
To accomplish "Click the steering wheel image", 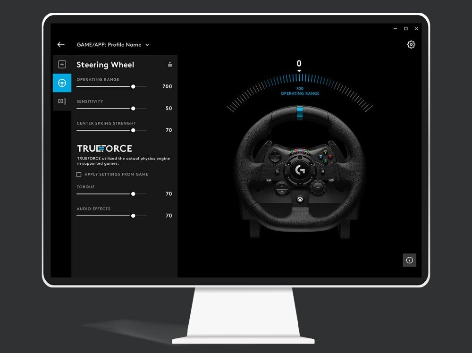I will [x=300, y=171].
